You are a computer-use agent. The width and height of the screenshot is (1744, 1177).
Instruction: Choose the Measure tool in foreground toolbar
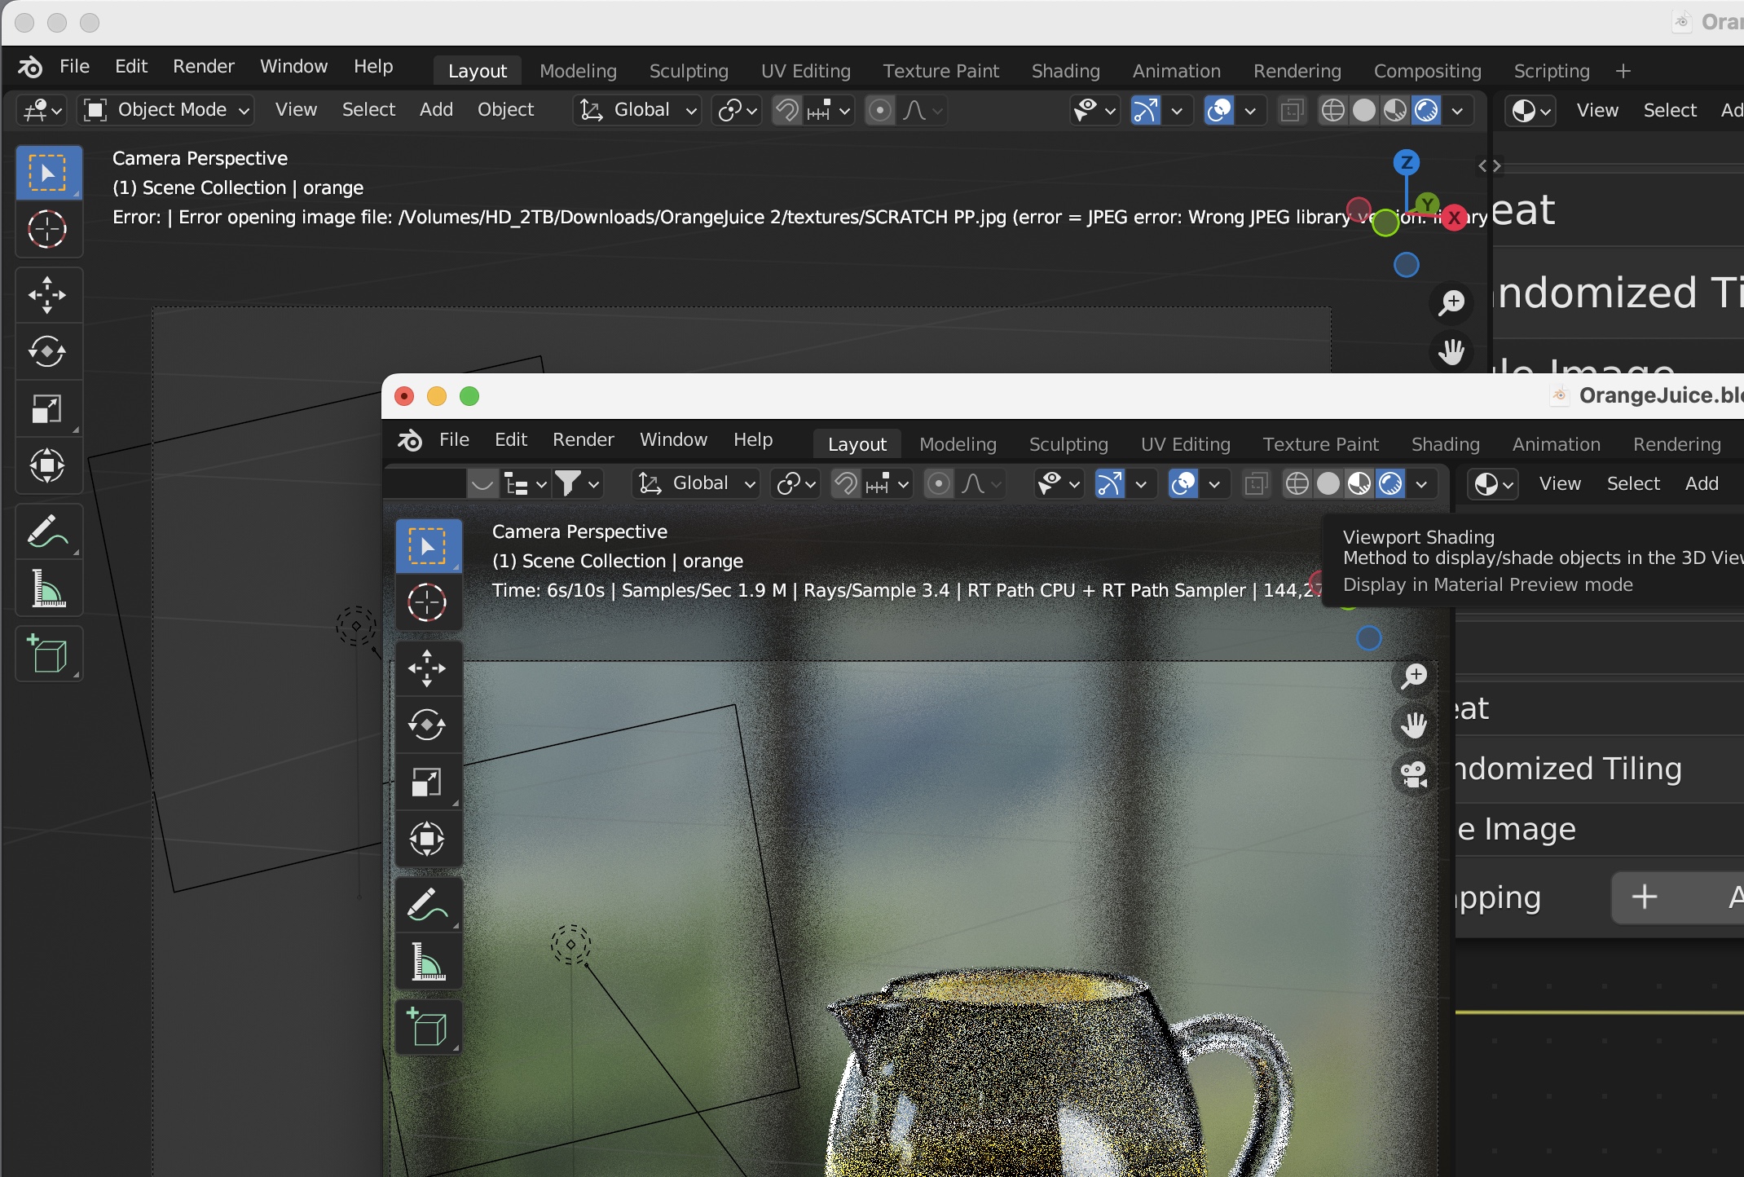427,962
